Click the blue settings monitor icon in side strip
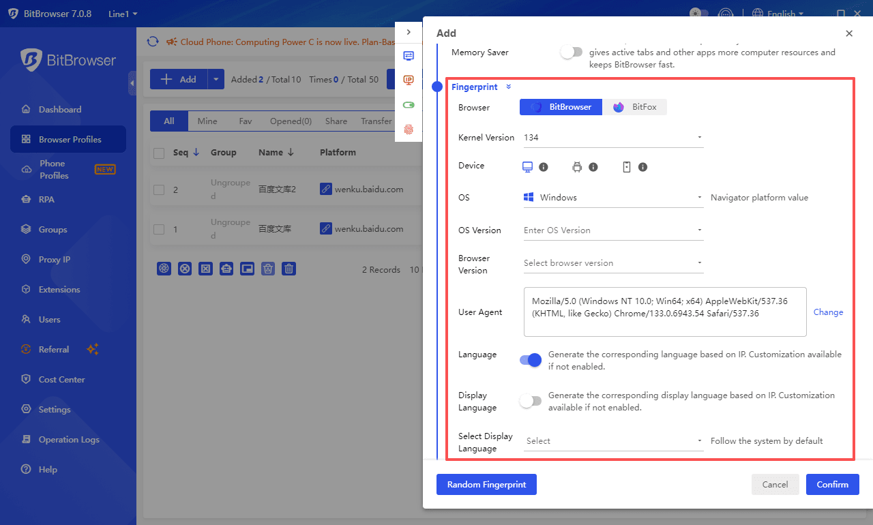The width and height of the screenshot is (873, 525). tap(409, 56)
